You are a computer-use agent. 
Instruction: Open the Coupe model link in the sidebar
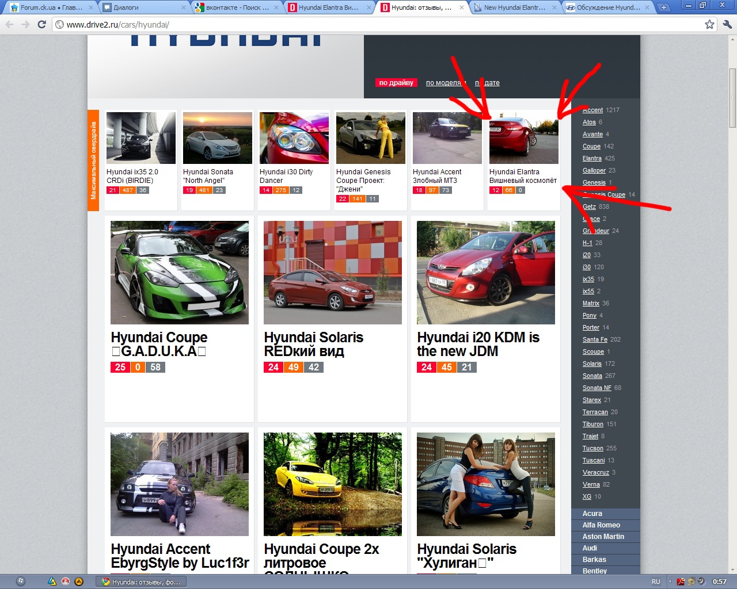click(591, 146)
